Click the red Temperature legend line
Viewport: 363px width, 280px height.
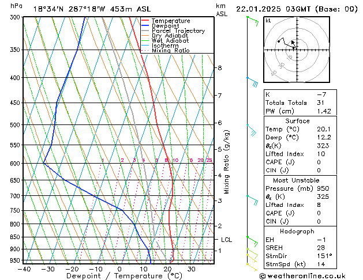[145, 21]
